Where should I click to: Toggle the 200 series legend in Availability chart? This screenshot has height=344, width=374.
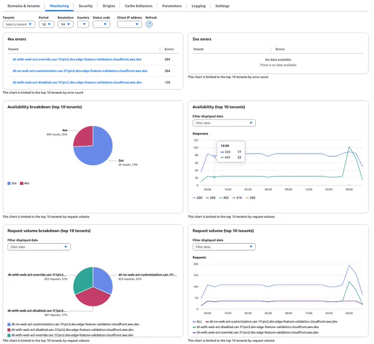click(197, 198)
